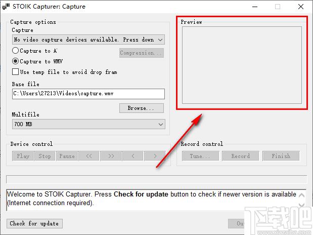Minimize the STOIK Capturer window
The height and width of the screenshot is (235, 313).
pyautogui.click(x=255, y=7)
